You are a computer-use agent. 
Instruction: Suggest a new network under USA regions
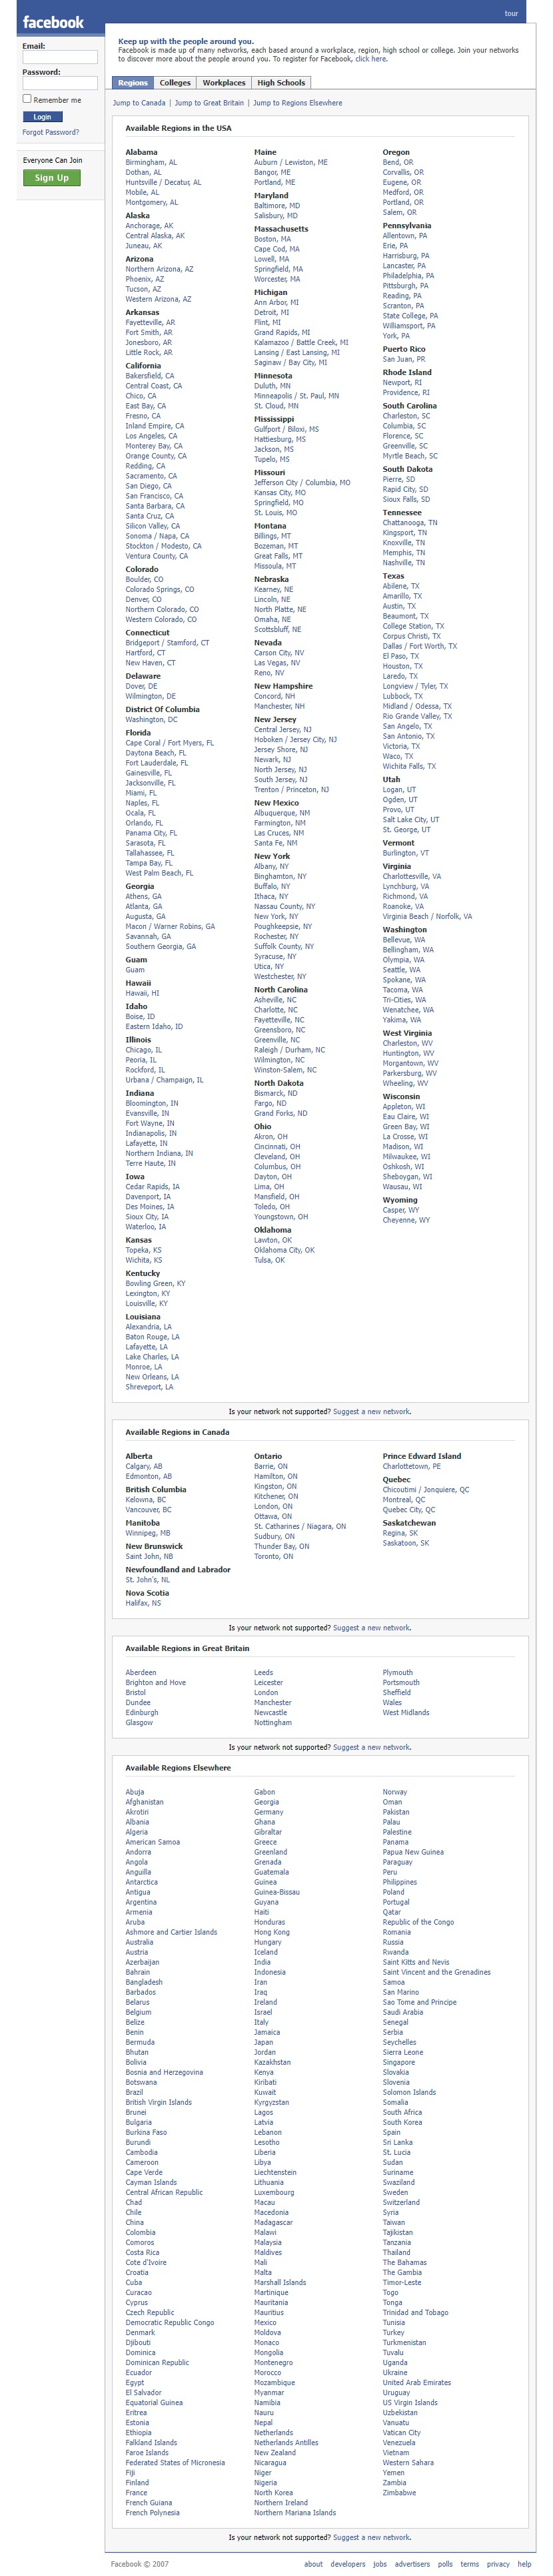pos(371,1412)
